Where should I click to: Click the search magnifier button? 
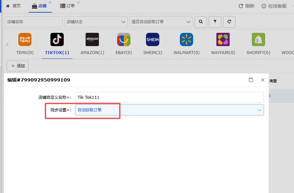pyautogui.click(x=201, y=22)
